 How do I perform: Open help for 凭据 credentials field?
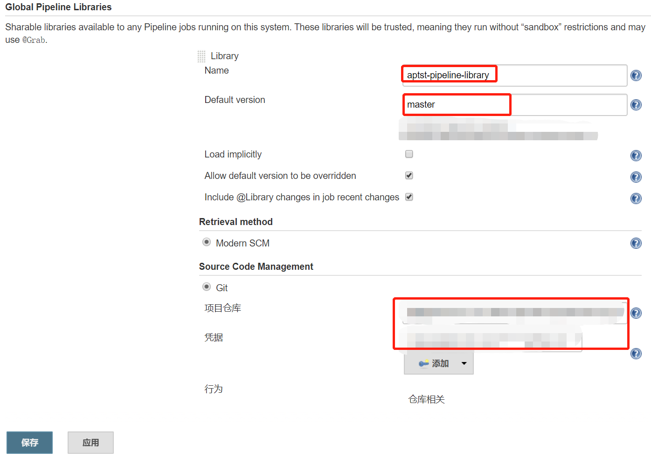point(636,354)
